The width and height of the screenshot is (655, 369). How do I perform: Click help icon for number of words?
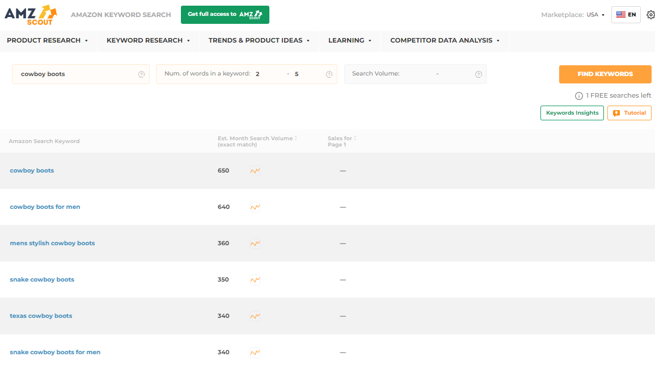click(x=329, y=74)
